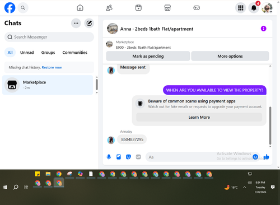This screenshot has height=205, width=280.
Task: Open Windows taskbar search icon
Action: [16, 187]
